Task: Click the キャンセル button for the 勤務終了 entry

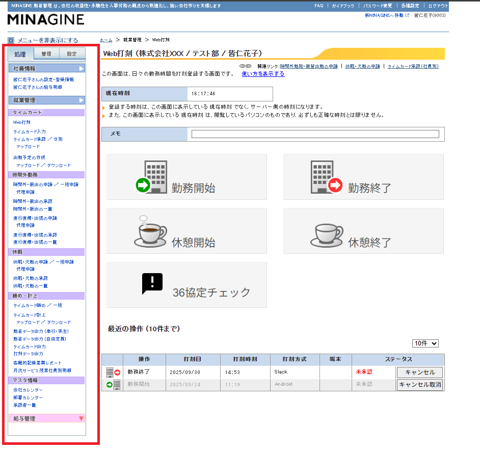Action: coord(419,372)
